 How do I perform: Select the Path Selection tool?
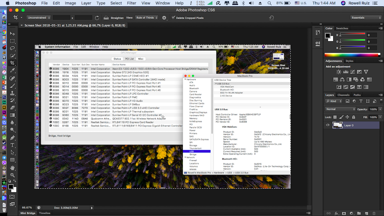pyautogui.click(x=12, y=152)
